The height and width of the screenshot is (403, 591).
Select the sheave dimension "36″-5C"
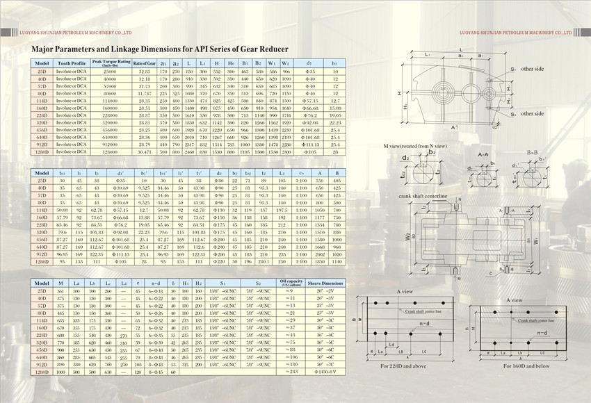point(325,343)
